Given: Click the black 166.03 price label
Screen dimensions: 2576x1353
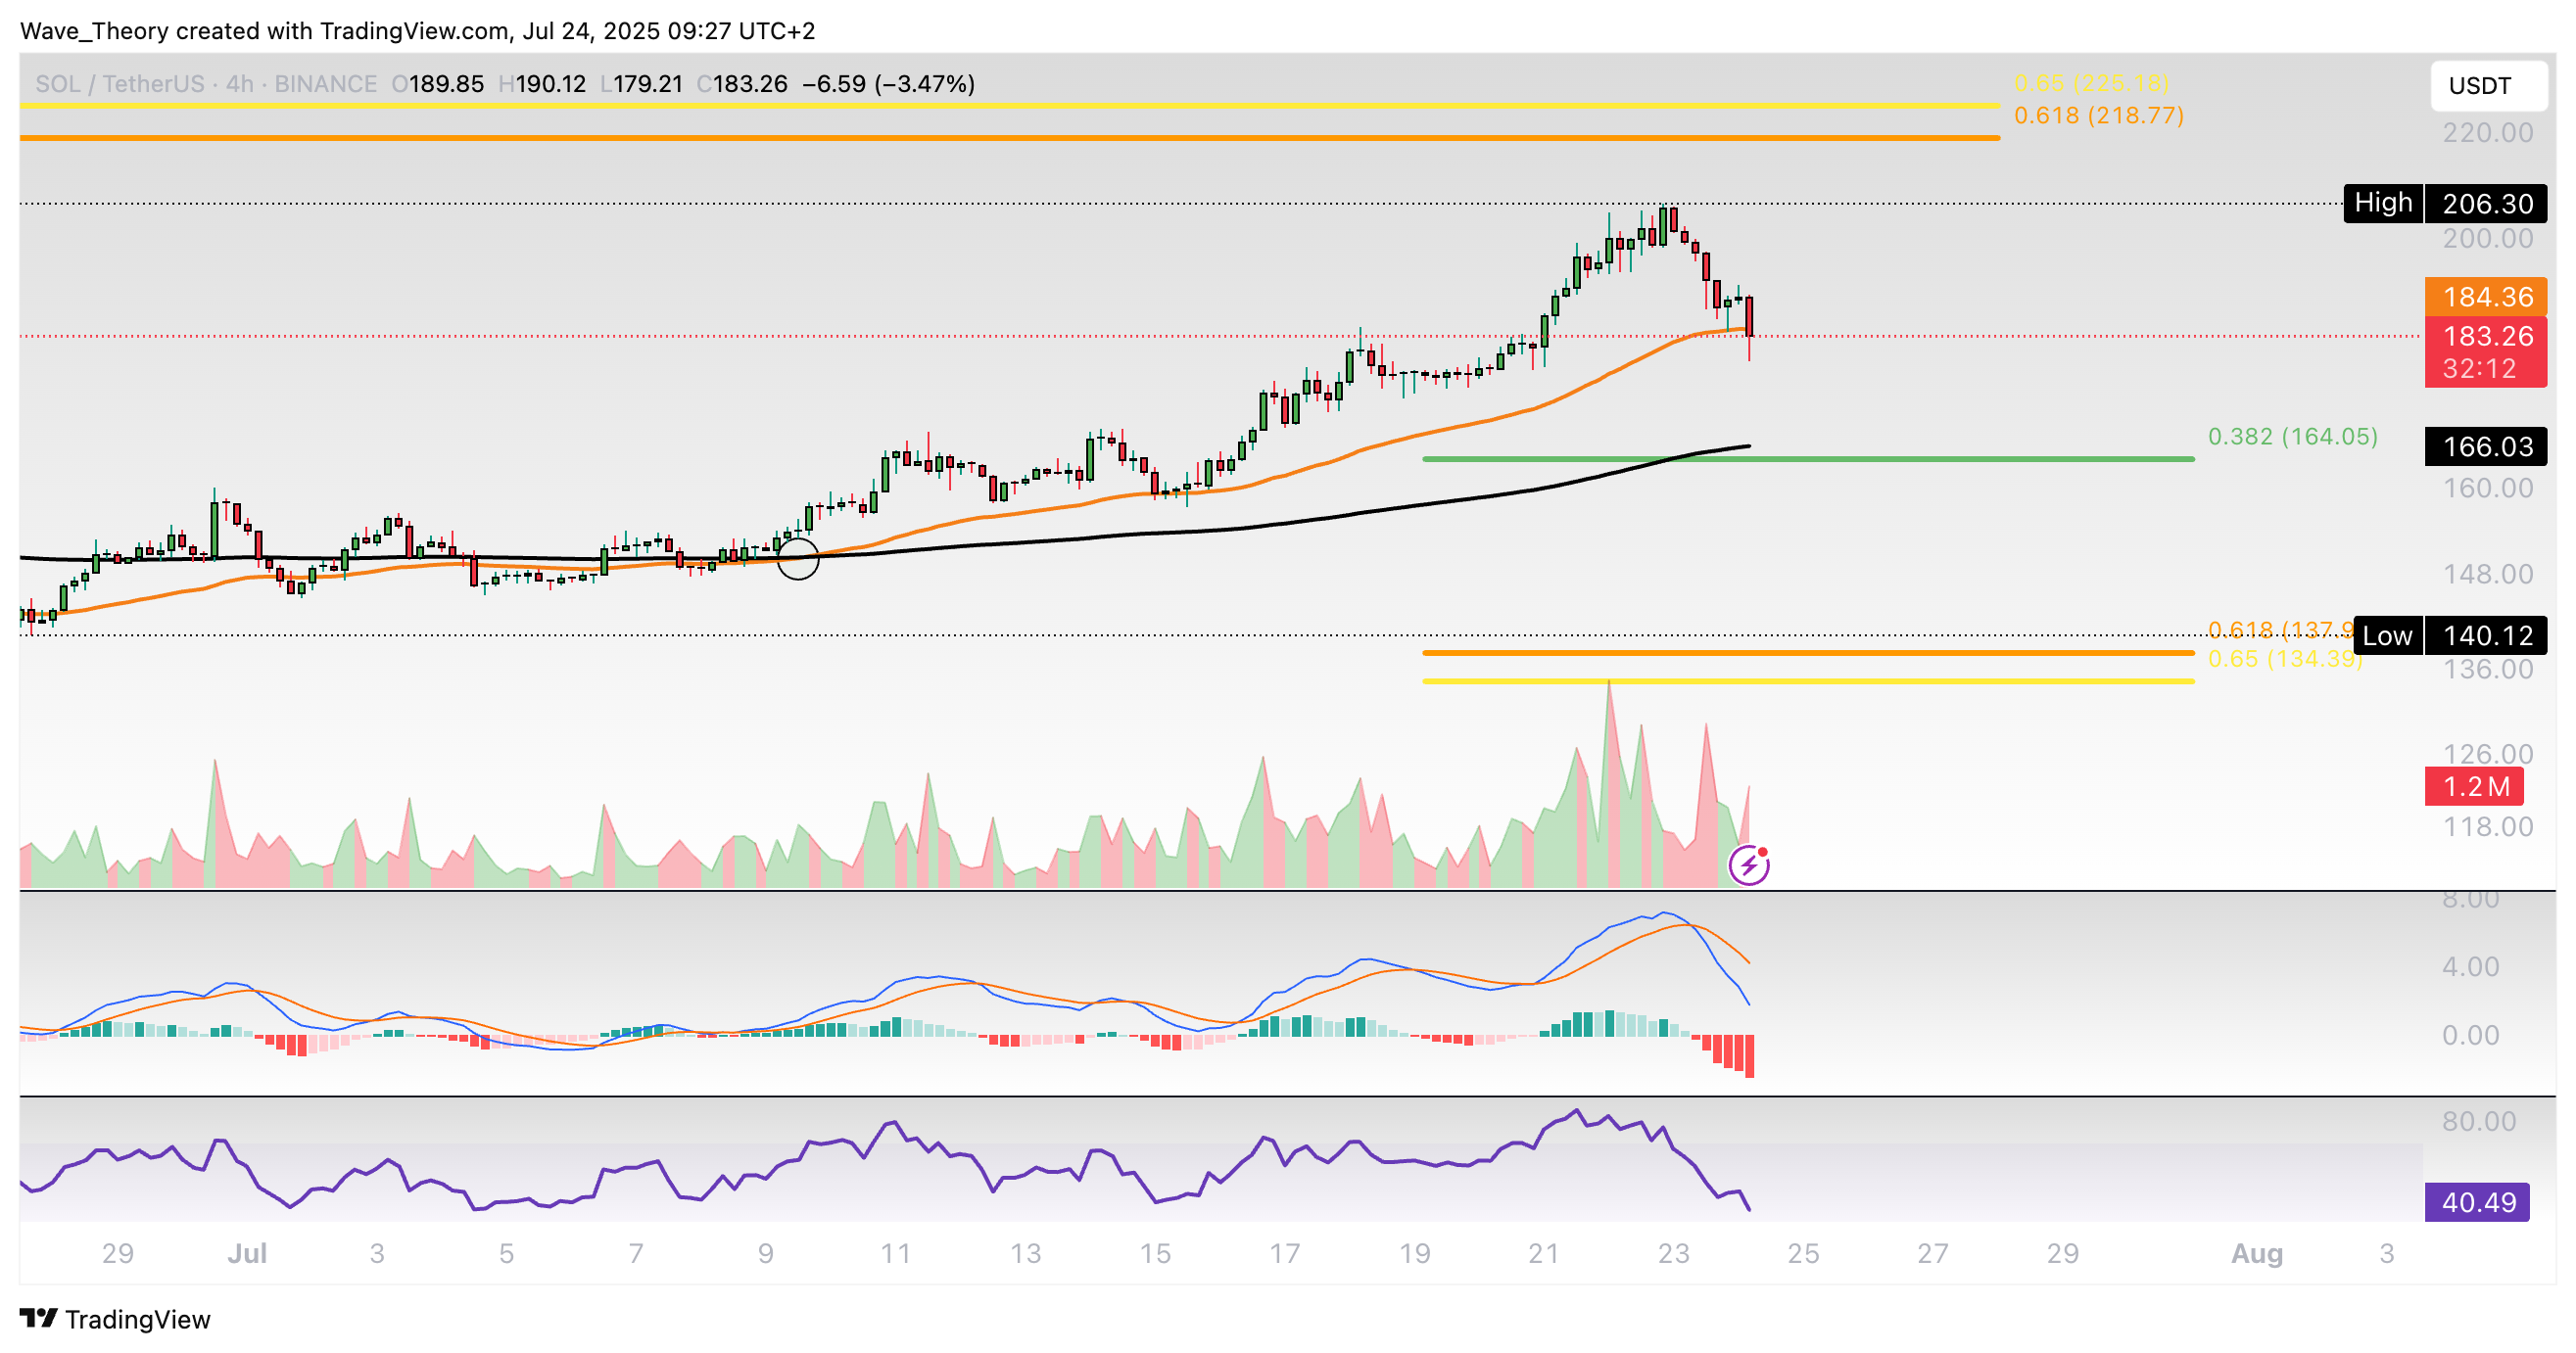Looking at the screenshot, I should click(x=2485, y=446).
